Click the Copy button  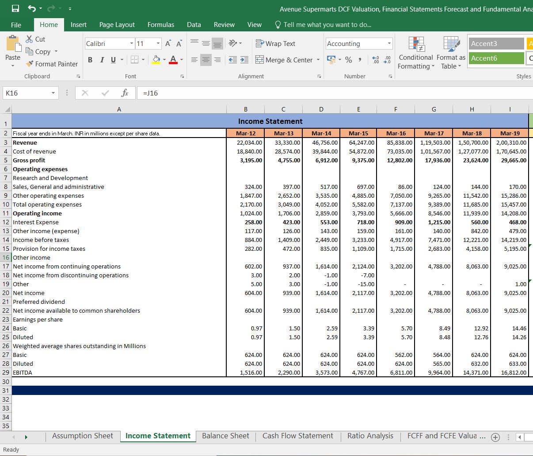(x=38, y=51)
